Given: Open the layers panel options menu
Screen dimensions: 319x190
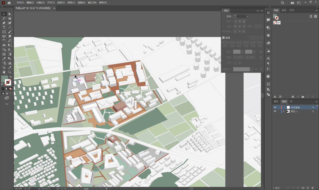Looking at the screenshot, I should (x=317, y=102).
